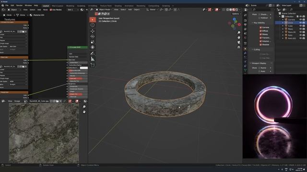307x172 pixels.
Task: Open image editor View menu
Action: click(10, 101)
